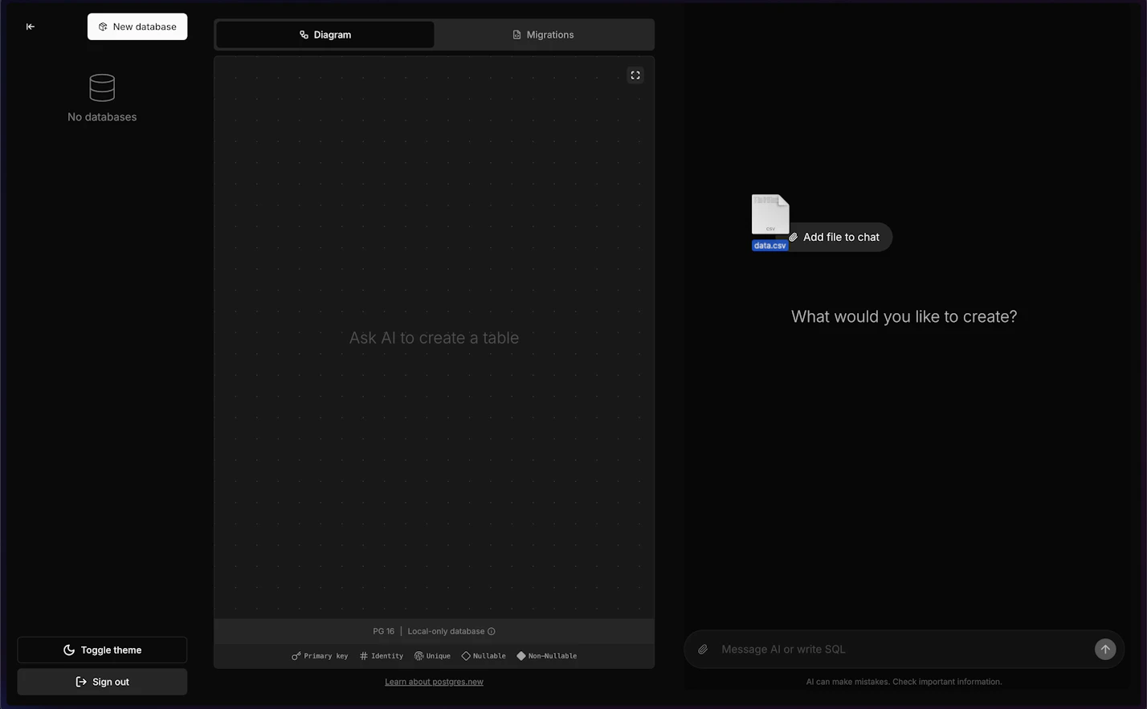The width and height of the screenshot is (1147, 709).
Task: Click the empty database cylinder icon
Action: pos(102,88)
